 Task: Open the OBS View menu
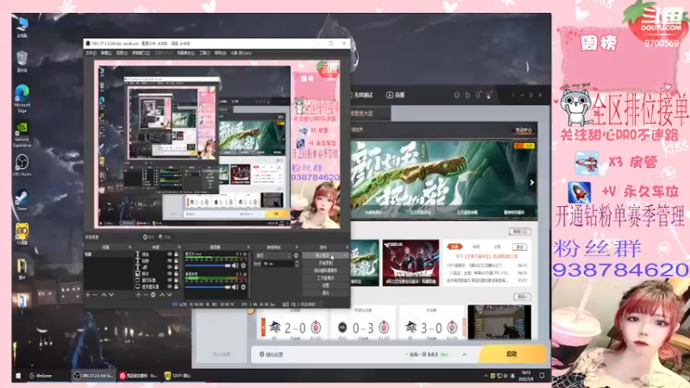pyautogui.click(x=122, y=53)
